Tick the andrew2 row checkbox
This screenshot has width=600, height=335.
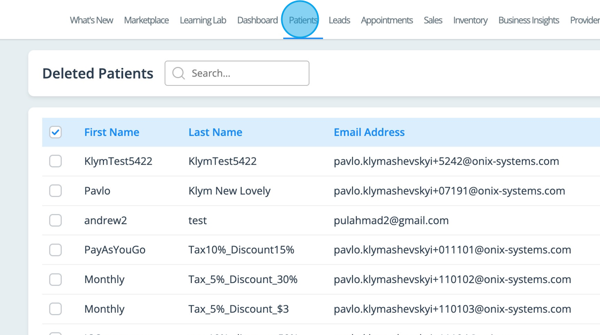coord(56,220)
